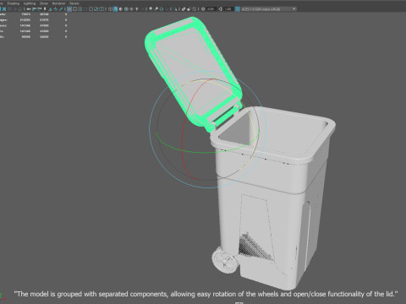
Task: Toggle the resolution gate overlay
Action: coord(80,9)
